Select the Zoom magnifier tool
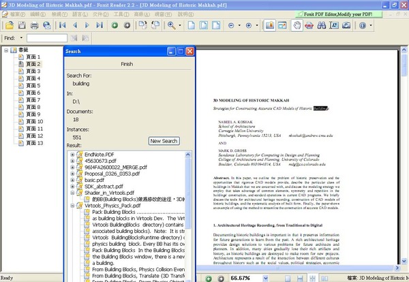The height and width of the screenshot is (282, 409). (x=171, y=25)
